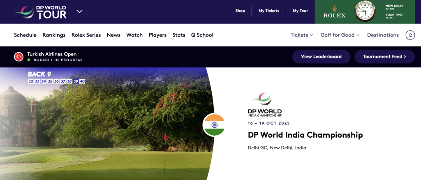Open the Players page
The width and height of the screenshot is (421, 180).
tap(157, 35)
